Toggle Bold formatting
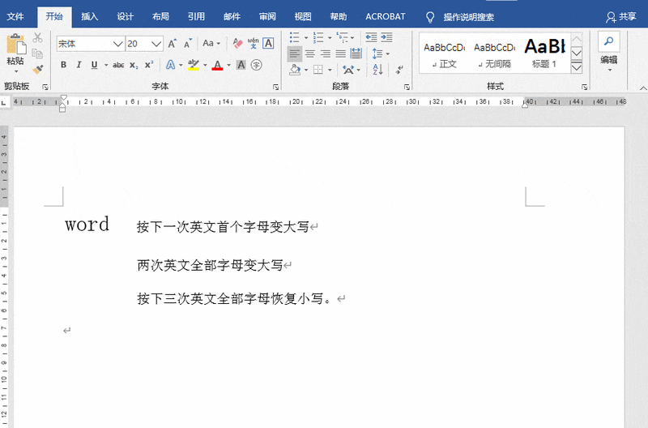This screenshot has width=648, height=428. pos(63,65)
